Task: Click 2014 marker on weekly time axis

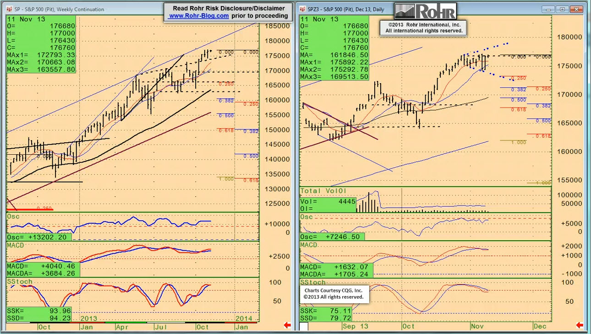Action: click(243, 318)
